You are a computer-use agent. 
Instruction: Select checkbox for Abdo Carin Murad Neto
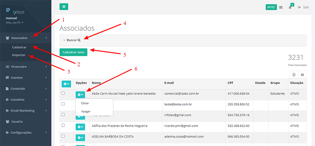pos(63,93)
